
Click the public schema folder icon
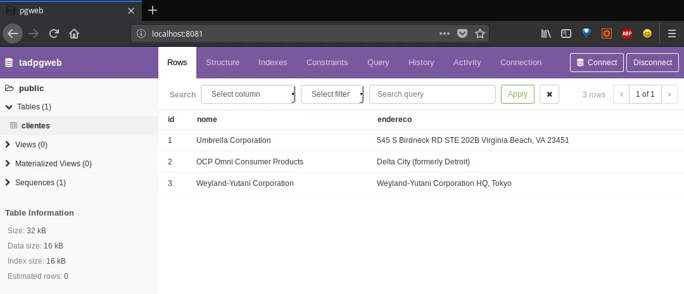(x=9, y=89)
